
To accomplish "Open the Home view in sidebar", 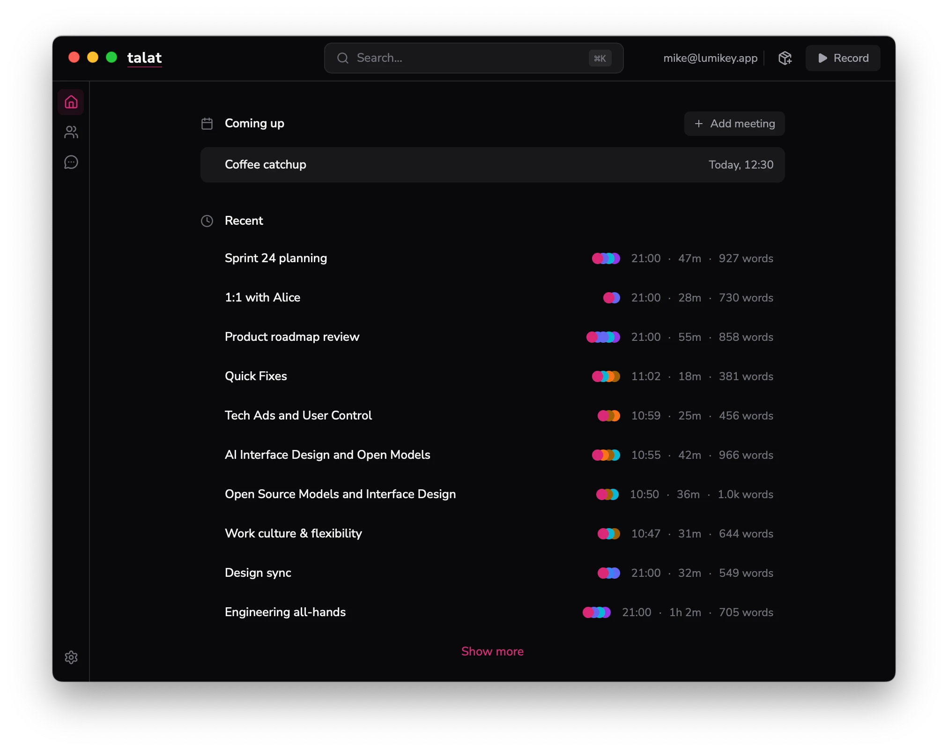I will 71,102.
